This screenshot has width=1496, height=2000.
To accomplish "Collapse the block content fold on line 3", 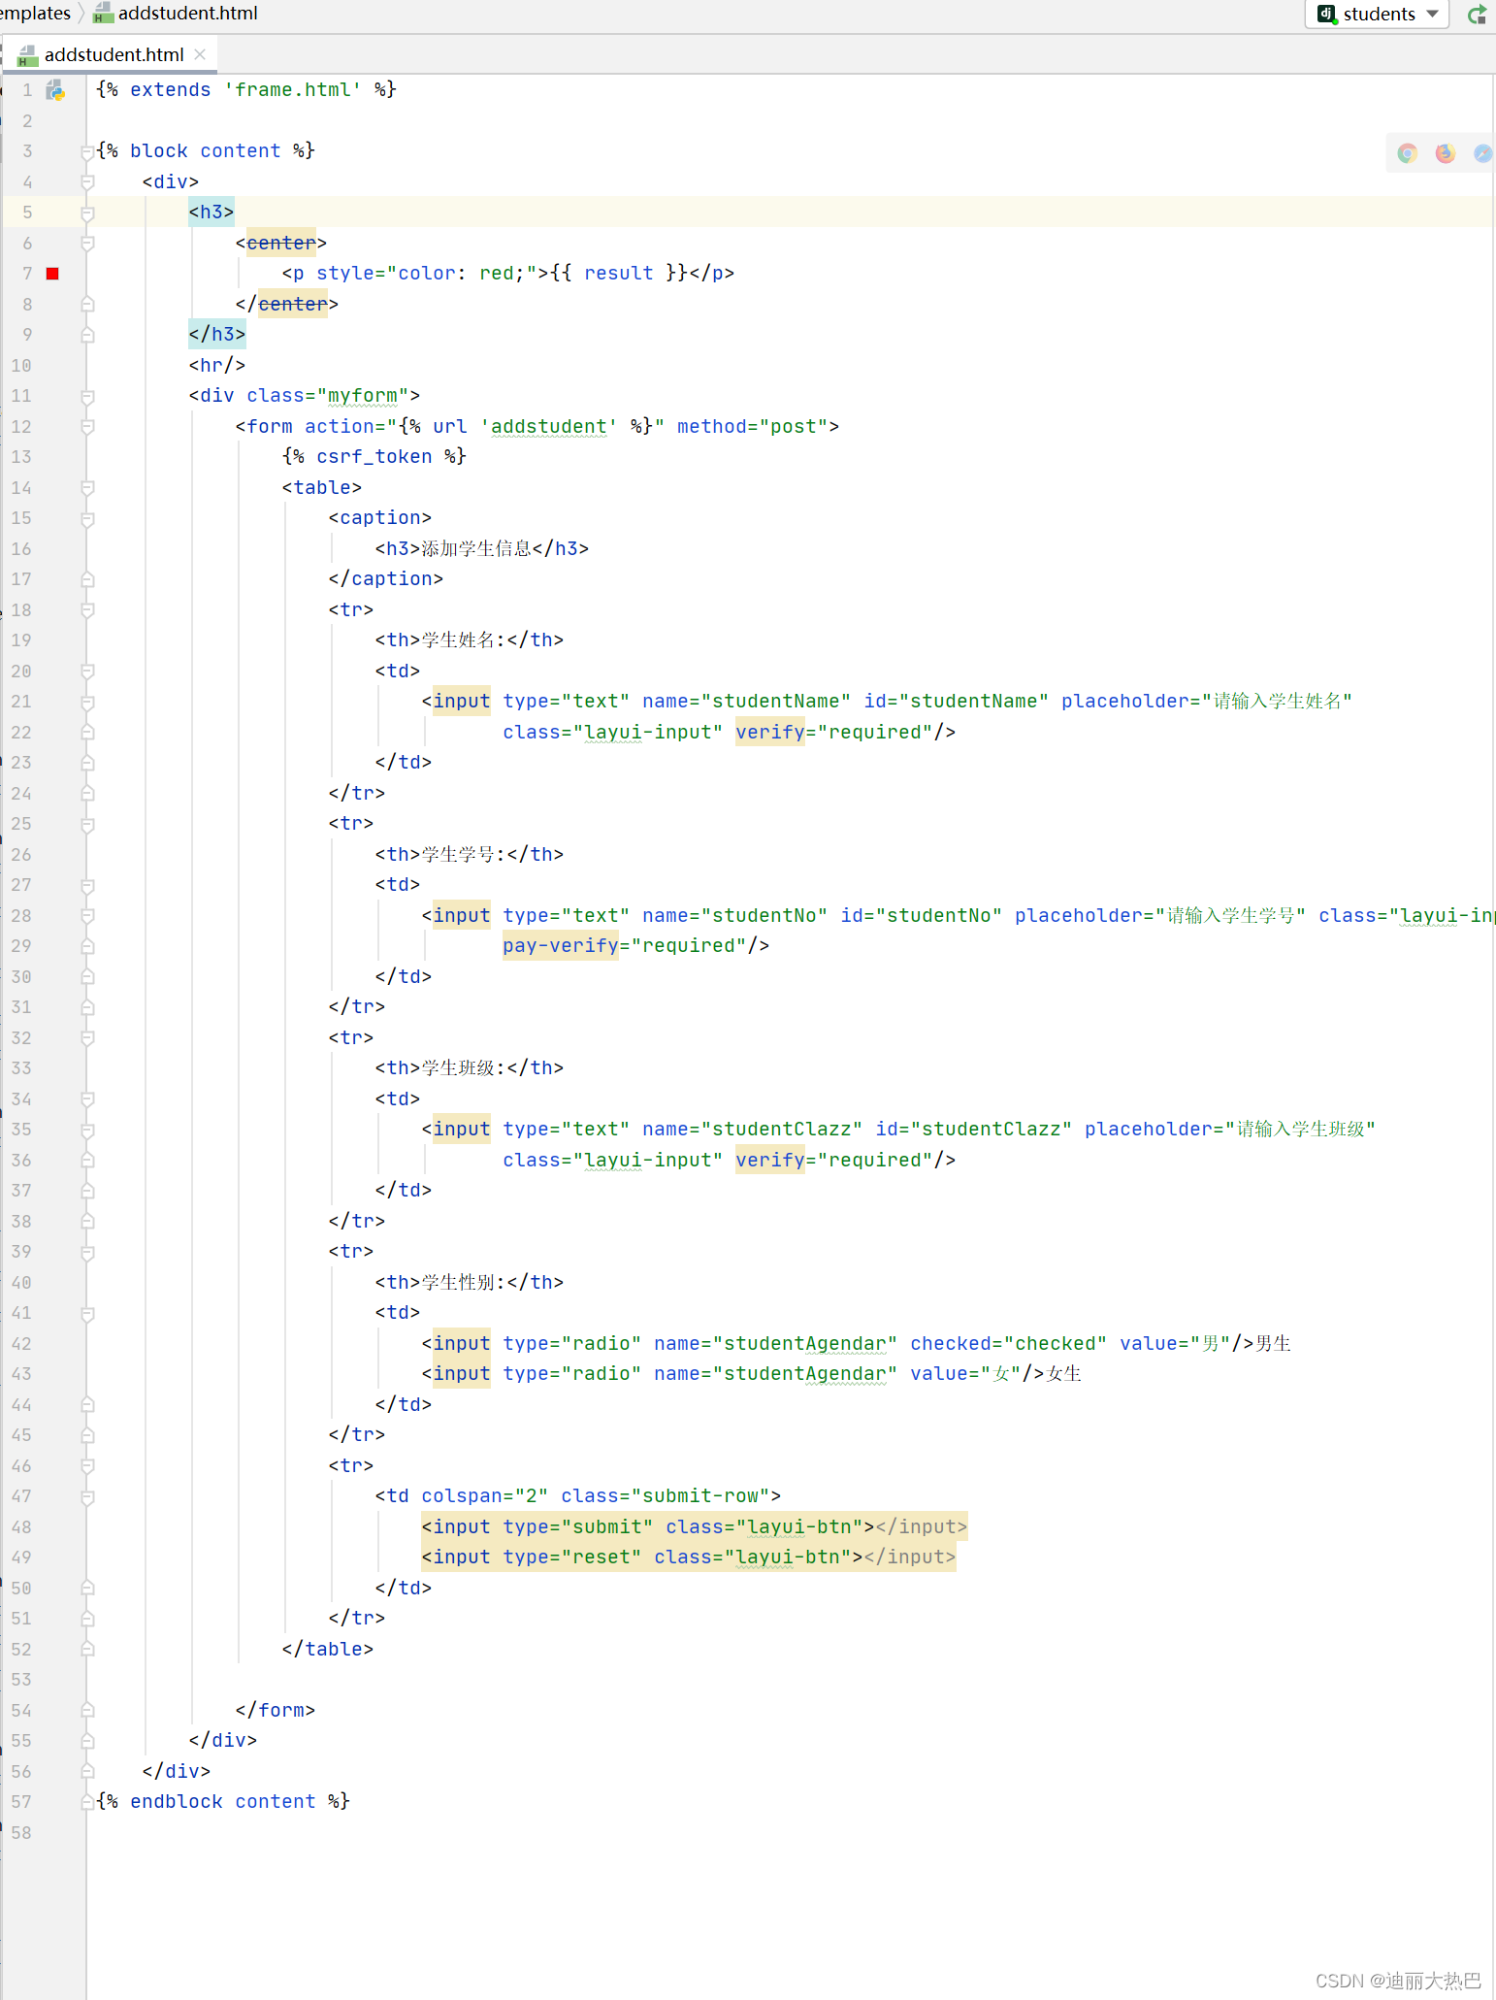I will pyautogui.click(x=87, y=151).
